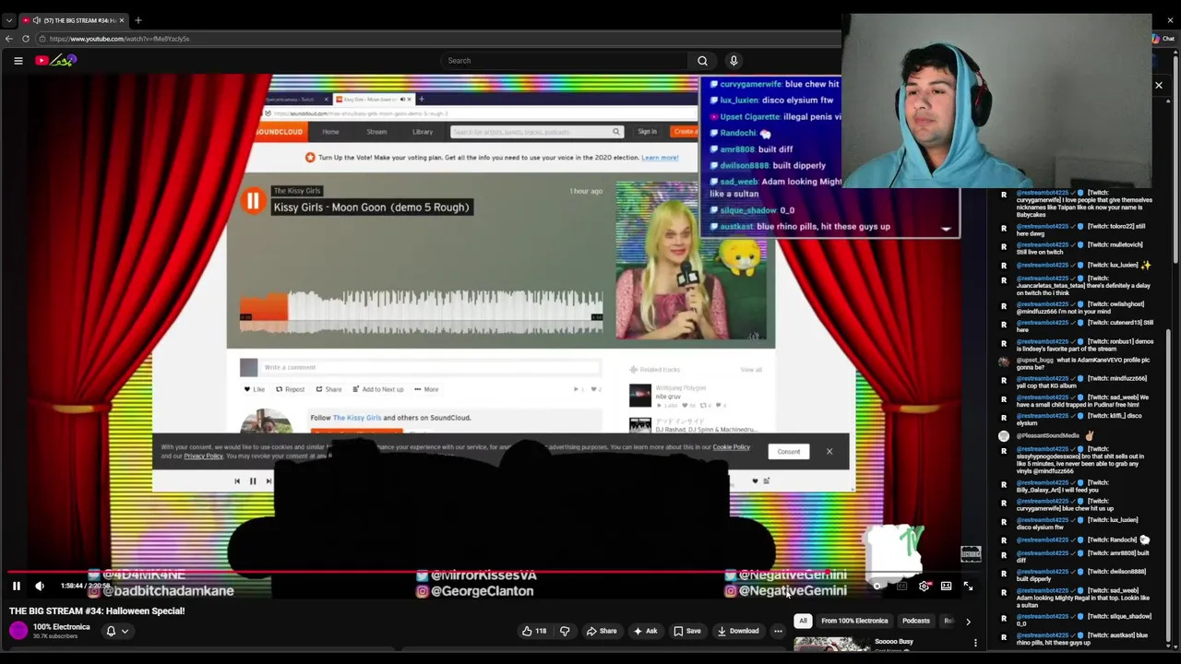The height and width of the screenshot is (664, 1181).
Task: Open the player settings gear
Action: pos(924,586)
